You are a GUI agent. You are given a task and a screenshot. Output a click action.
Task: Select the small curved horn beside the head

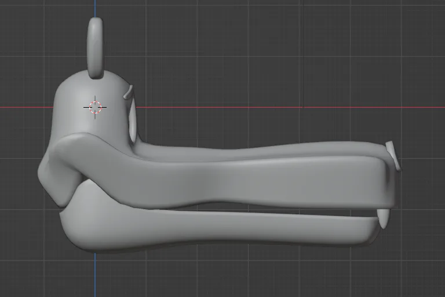pyautogui.click(x=128, y=92)
